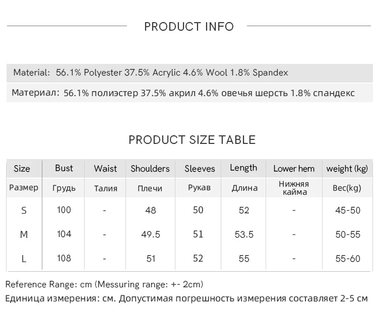Image resolution: width=378 pixels, height=317 pixels.
Task: Click the Sleeves column header
Action: coord(200,169)
